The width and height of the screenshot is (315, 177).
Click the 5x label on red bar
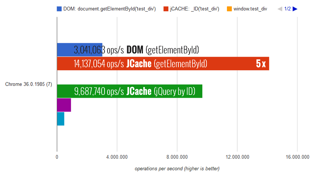point(261,64)
